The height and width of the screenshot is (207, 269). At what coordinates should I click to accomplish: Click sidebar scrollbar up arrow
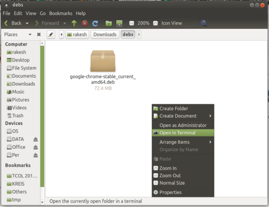coord(42,43)
